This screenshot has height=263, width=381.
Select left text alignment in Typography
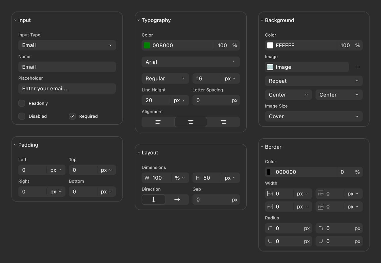(158, 122)
